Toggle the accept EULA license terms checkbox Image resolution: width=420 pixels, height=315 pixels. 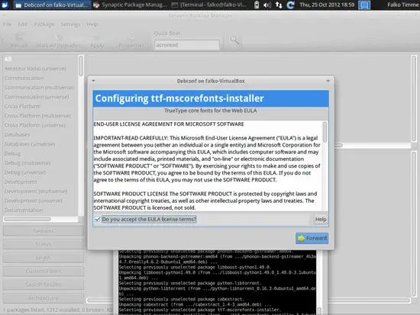pyautogui.click(x=98, y=219)
